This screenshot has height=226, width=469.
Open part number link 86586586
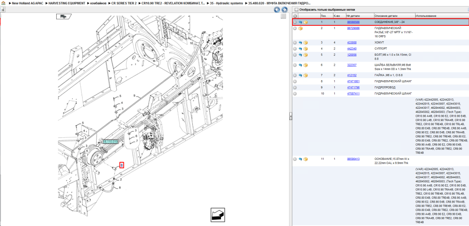coord(353,22)
